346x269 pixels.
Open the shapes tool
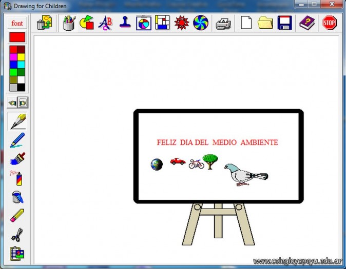pyautogui.click(x=87, y=23)
